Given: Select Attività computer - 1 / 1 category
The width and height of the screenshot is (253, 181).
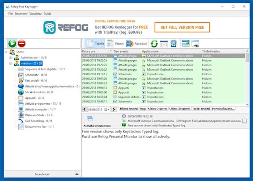Looking at the screenshot, I should tap(40, 109).
